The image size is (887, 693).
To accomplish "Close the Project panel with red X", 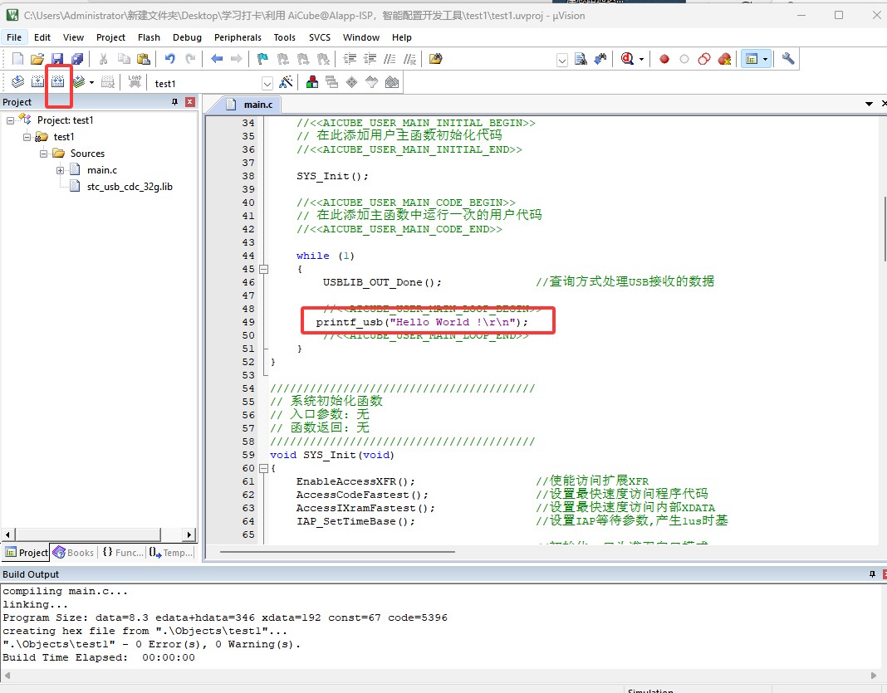I will (x=190, y=102).
